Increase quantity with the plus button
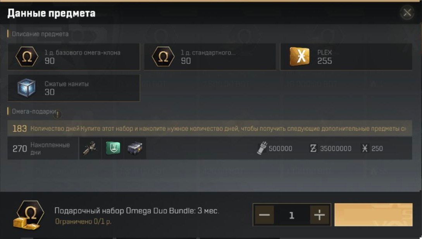 [319, 215]
